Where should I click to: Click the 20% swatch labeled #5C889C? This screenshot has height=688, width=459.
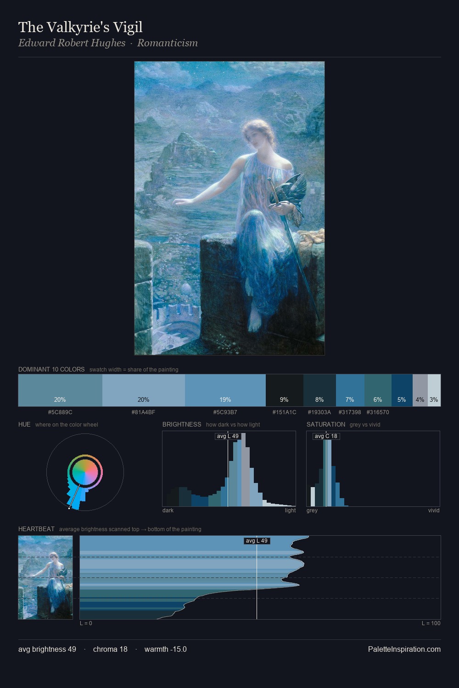60,390
